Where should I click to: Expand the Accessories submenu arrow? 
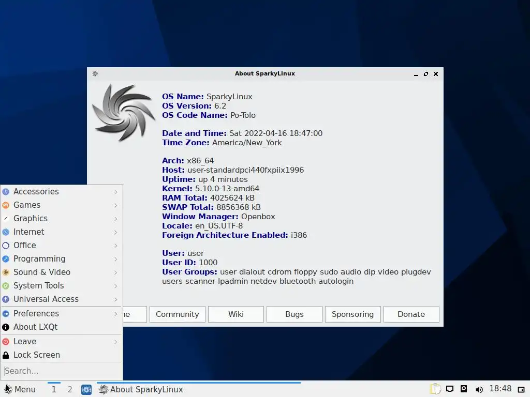[115, 192]
